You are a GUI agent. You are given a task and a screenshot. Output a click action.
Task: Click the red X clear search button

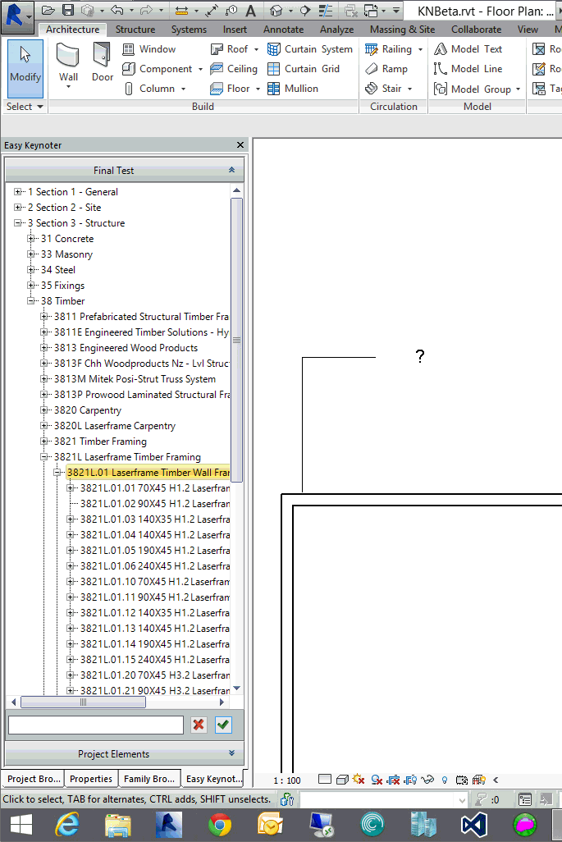(x=199, y=725)
